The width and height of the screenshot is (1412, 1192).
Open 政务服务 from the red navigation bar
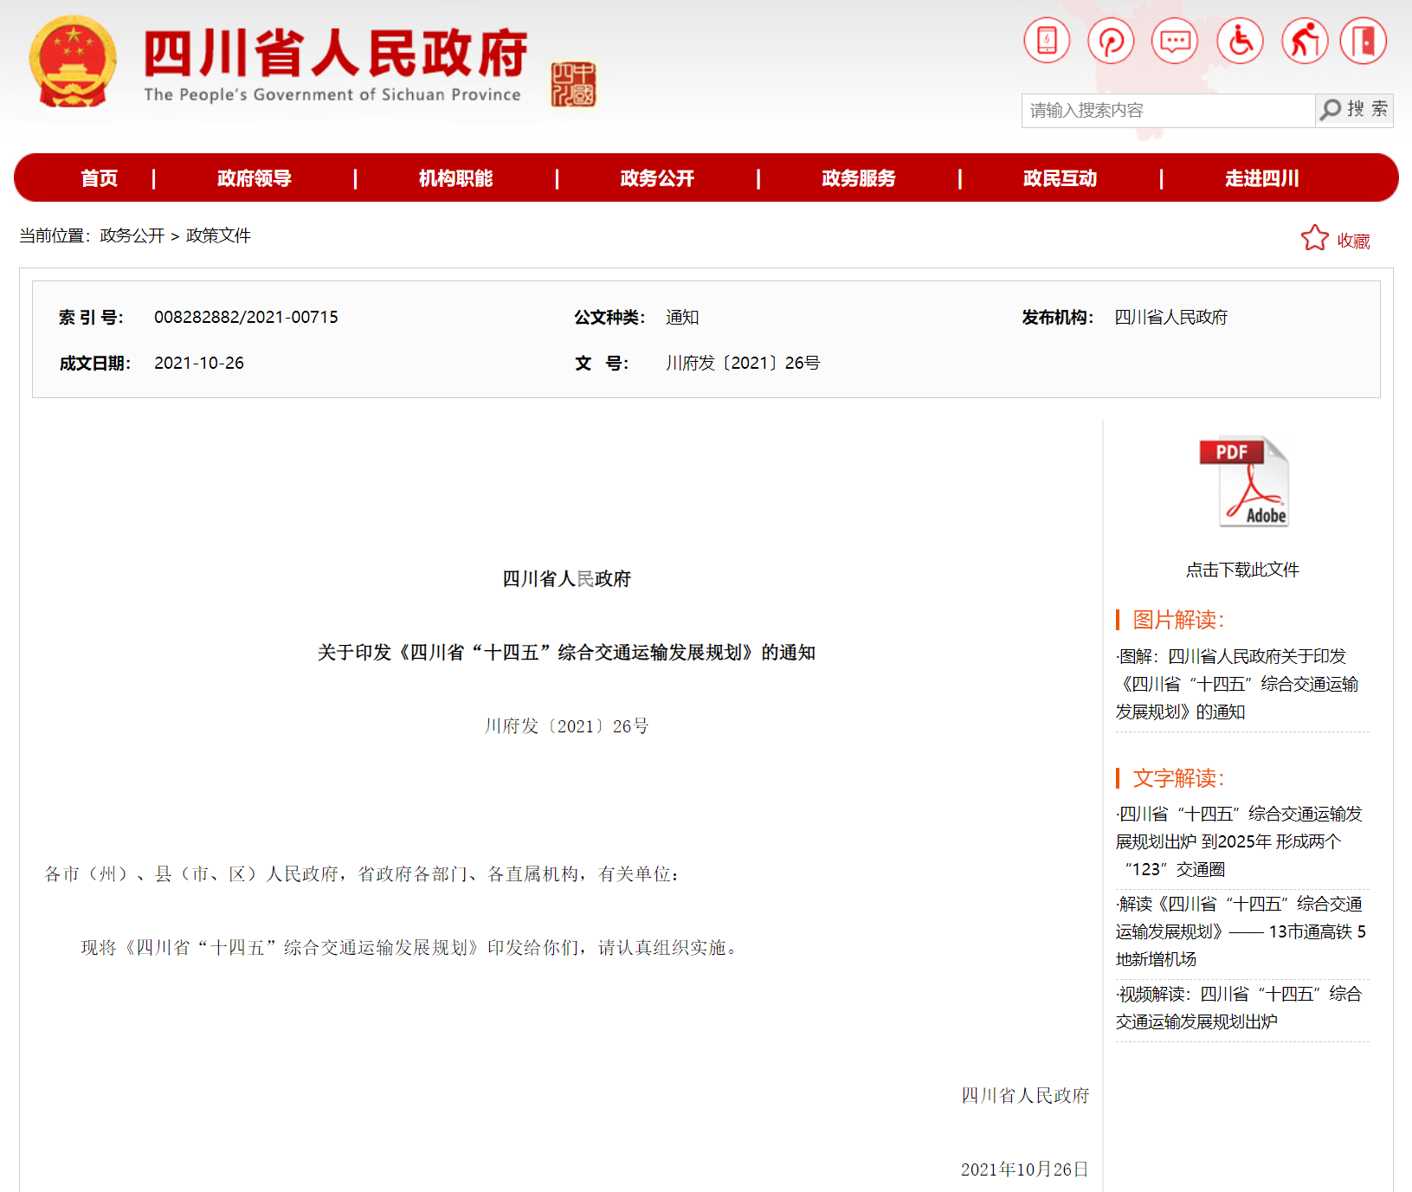click(858, 178)
